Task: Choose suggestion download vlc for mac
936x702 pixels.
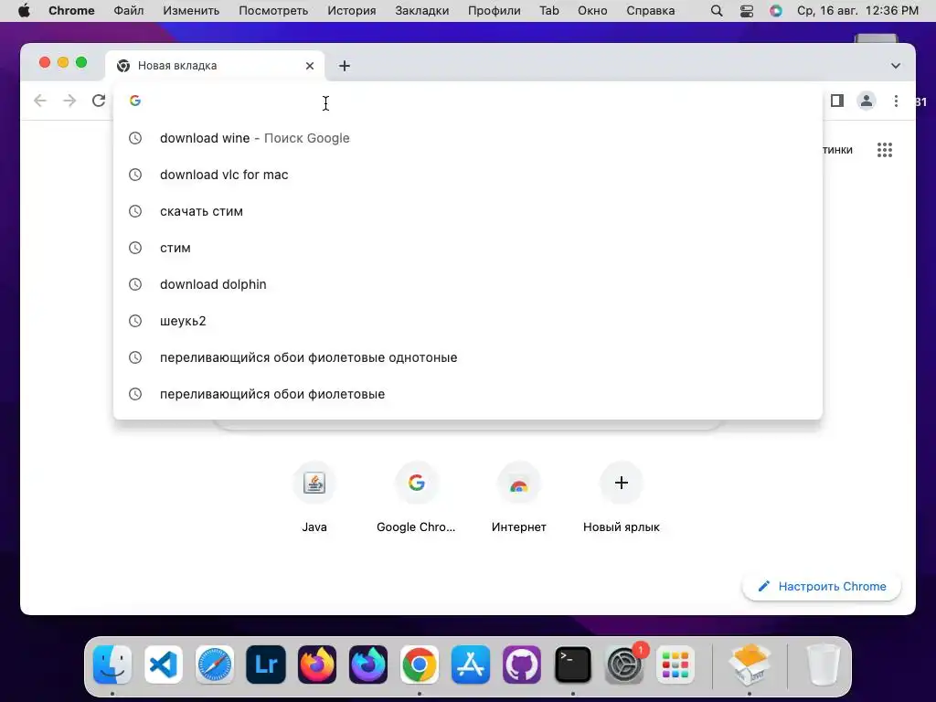Action: click(x=468, y=175)
